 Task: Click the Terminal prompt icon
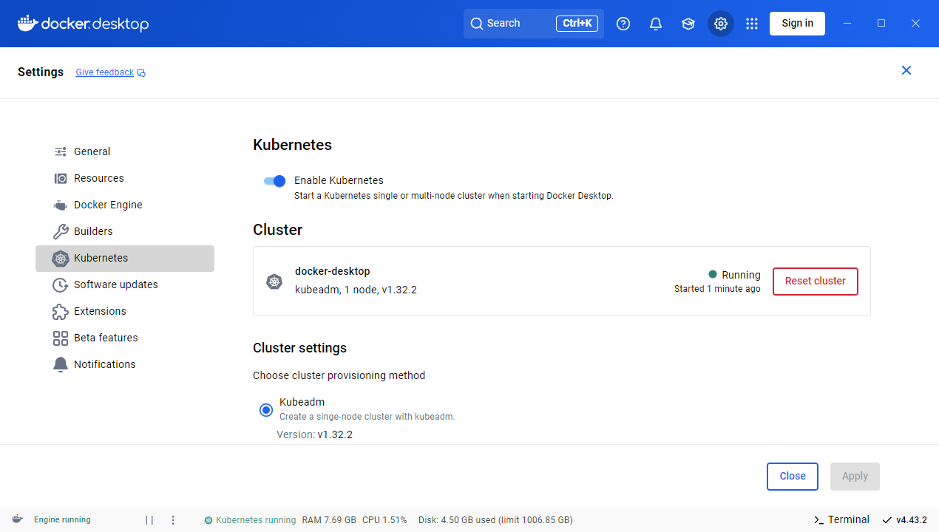tap(818, 520)
